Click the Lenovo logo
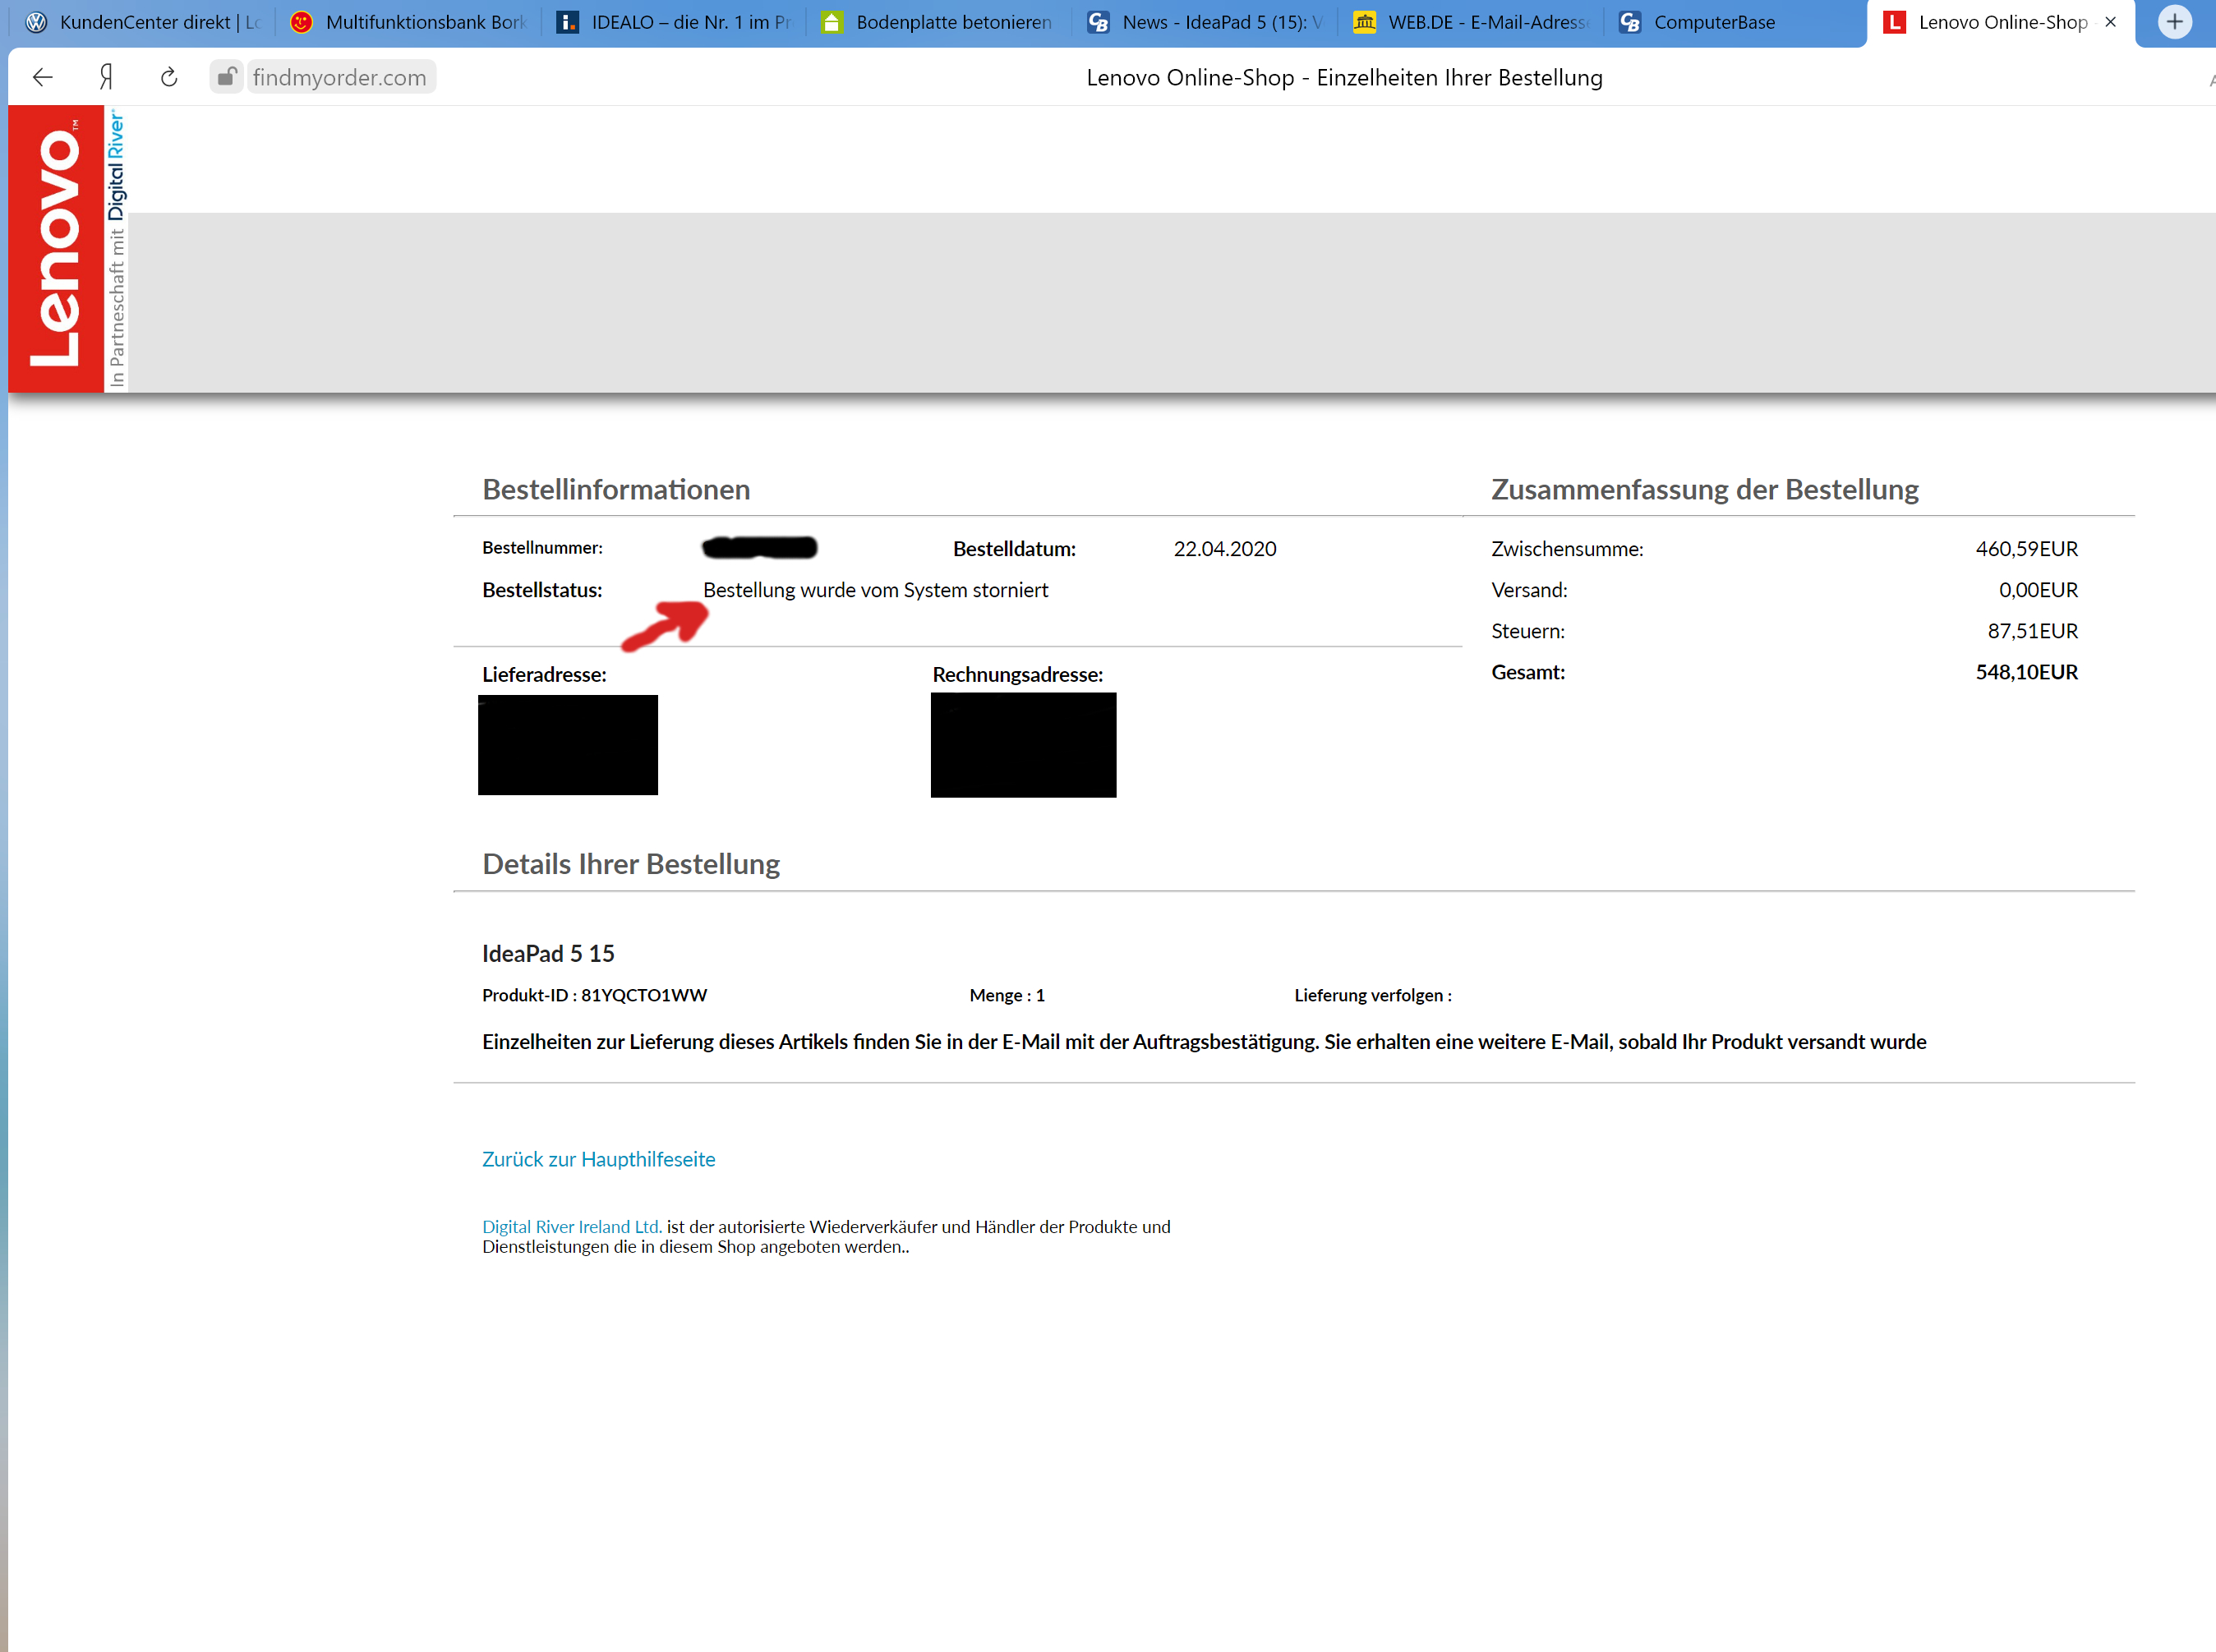Image resolution: width=2216 pixels, height=1652 pixels. coord(56,248)
